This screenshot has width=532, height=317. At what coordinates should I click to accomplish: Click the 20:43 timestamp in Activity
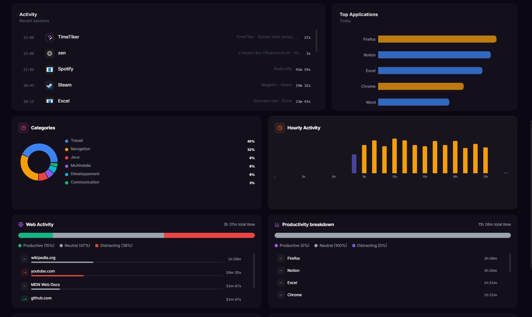click(29, 85)
